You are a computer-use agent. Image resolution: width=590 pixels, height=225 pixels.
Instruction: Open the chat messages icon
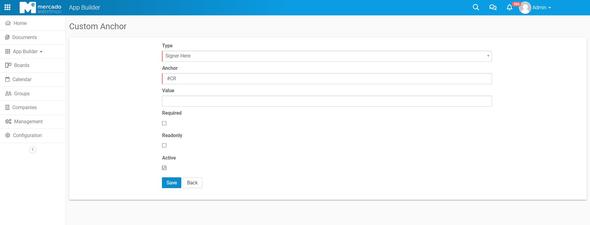pos(493,7)
